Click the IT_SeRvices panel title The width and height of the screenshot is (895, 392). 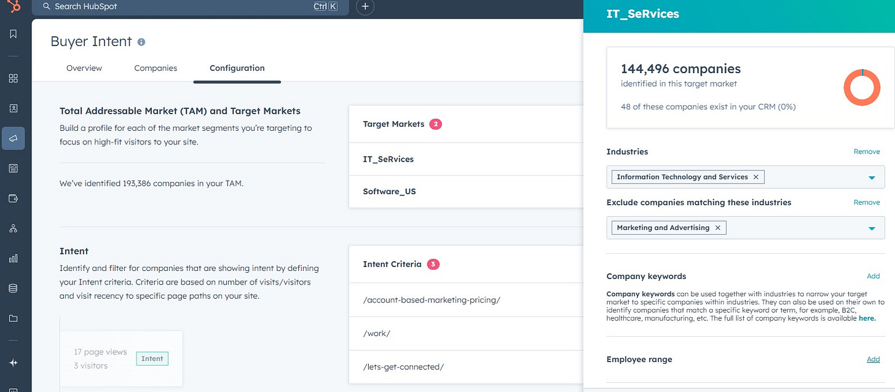(x=643, y=14)
